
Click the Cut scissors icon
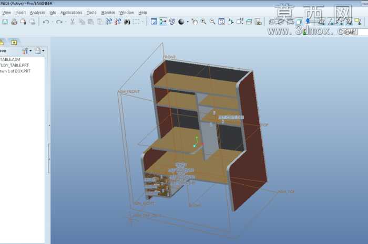[x=73, y=22]
